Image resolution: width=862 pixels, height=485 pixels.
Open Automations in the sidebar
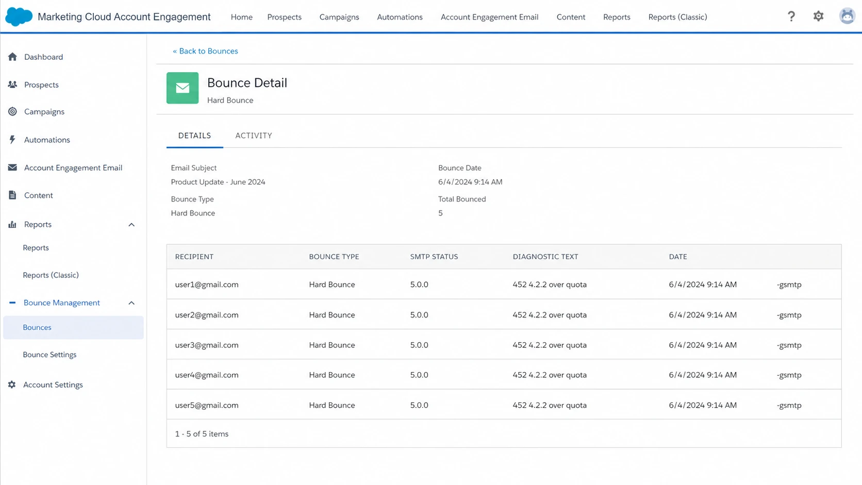point(47,140)
